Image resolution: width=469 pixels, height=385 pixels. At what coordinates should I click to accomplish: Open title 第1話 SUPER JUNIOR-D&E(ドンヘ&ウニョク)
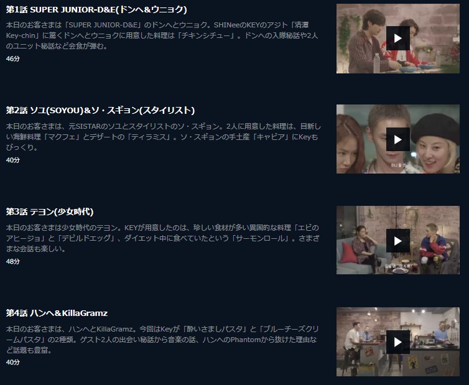coord(96,9)
